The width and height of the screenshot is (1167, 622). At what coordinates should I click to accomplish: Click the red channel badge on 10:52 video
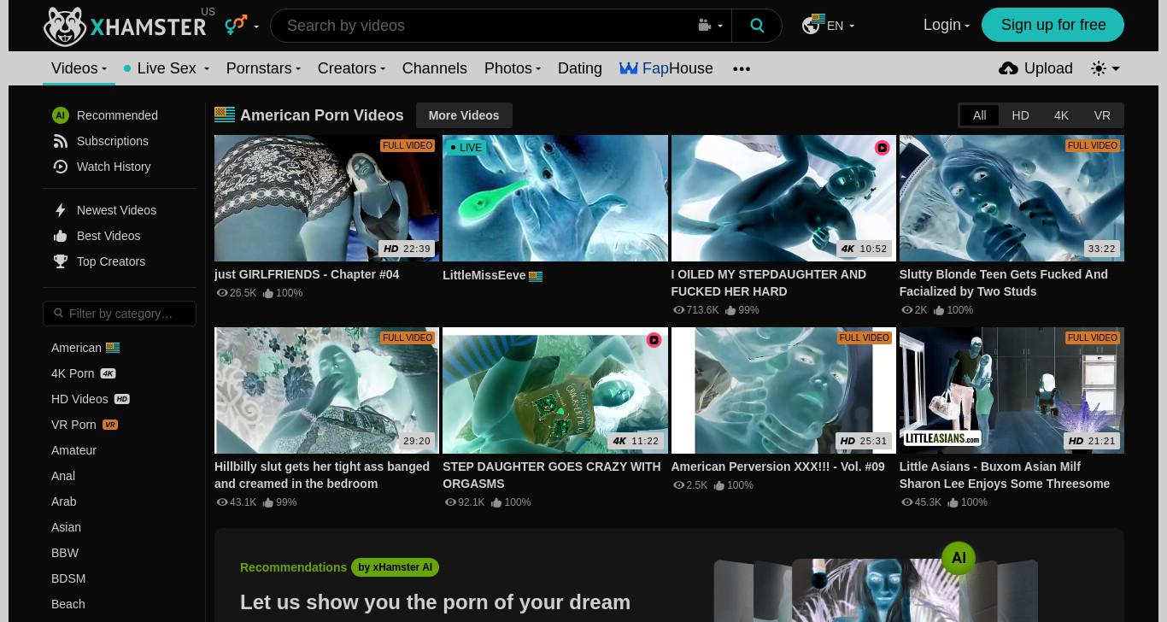tap(882, 148)
